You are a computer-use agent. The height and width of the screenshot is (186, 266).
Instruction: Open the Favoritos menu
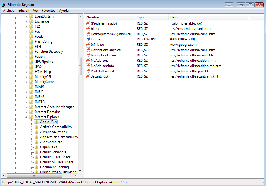pyautogui.click(x=49, y=11)
